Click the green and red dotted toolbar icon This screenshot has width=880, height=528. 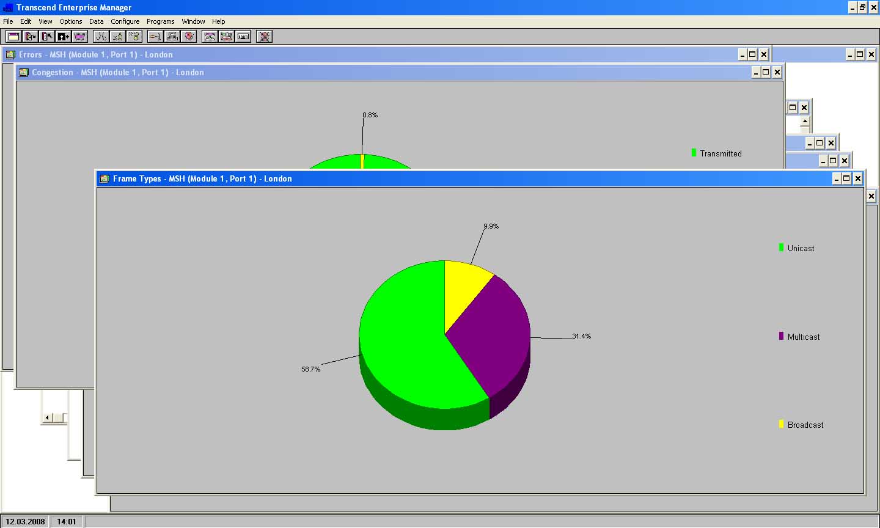pyautogui.click(x=226, y=37)
